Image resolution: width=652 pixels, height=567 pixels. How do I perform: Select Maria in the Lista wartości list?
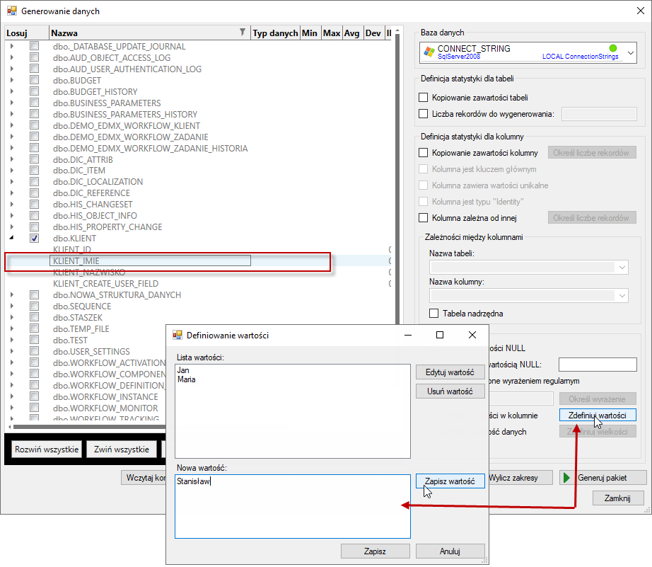pos(186,379)
